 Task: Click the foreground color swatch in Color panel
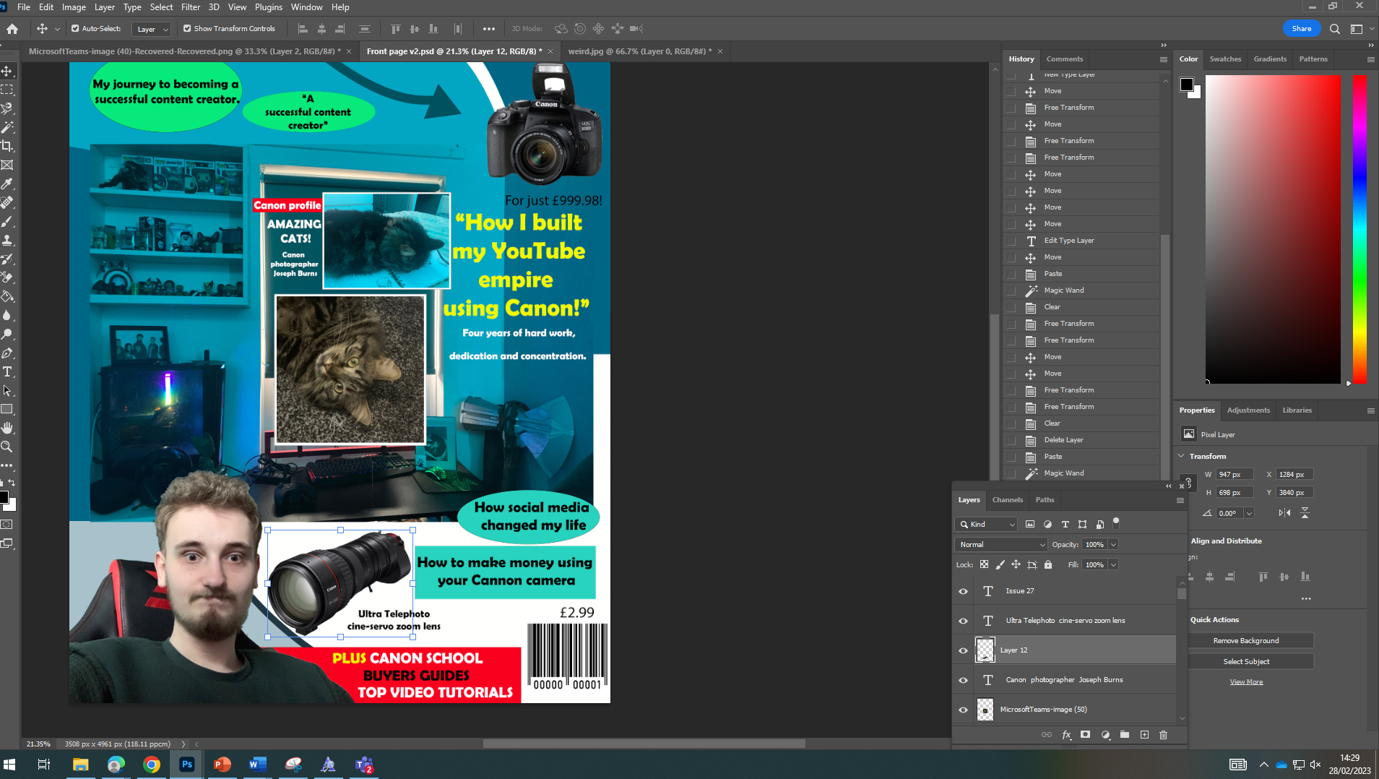point(1186,85)
